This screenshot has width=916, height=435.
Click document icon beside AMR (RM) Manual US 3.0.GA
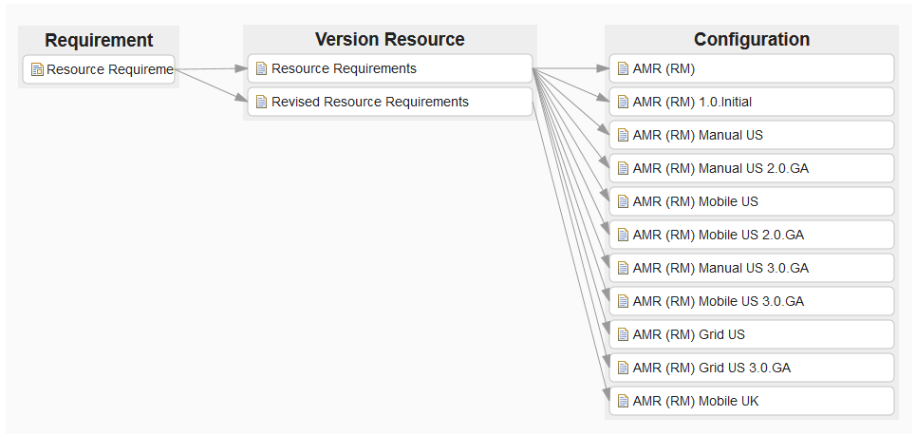(x=623, y=268)
